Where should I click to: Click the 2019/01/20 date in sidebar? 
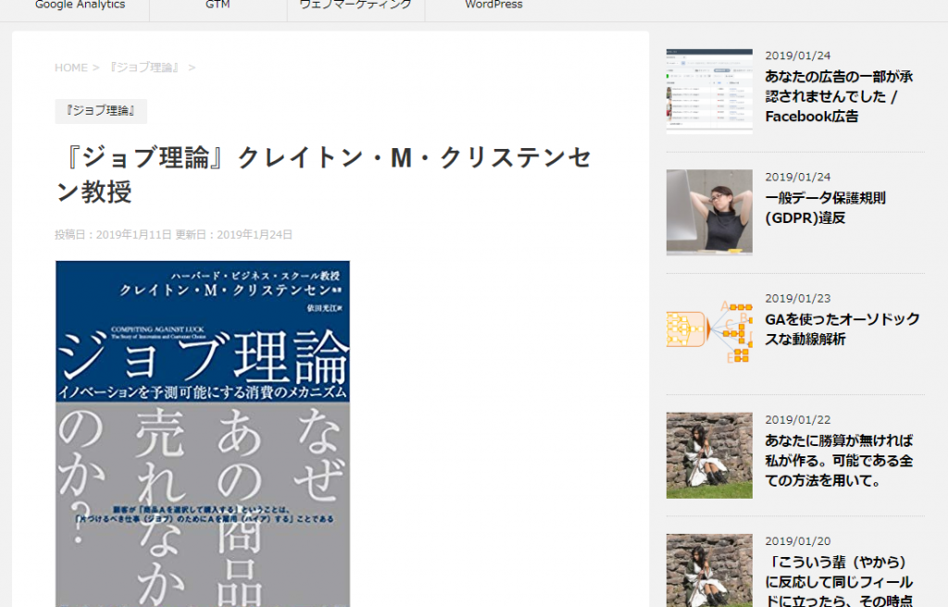coord(797,541)
